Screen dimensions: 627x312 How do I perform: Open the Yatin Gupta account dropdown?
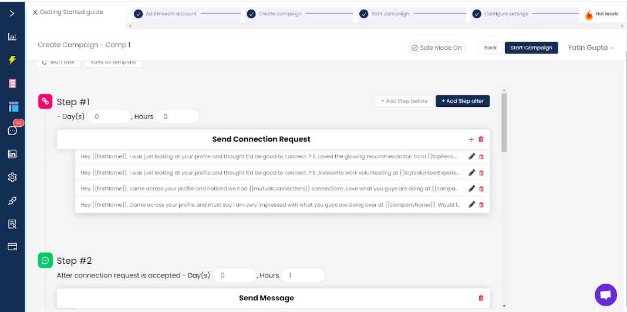(x=590, y=48)
